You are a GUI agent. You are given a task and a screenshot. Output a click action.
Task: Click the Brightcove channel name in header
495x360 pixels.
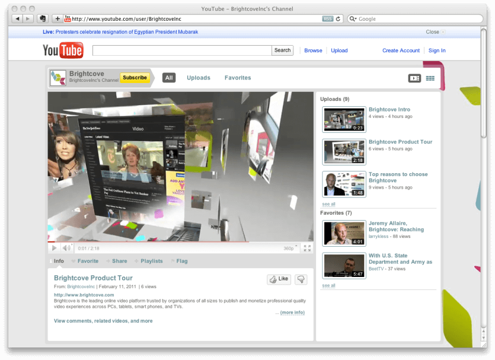(87, 74)
